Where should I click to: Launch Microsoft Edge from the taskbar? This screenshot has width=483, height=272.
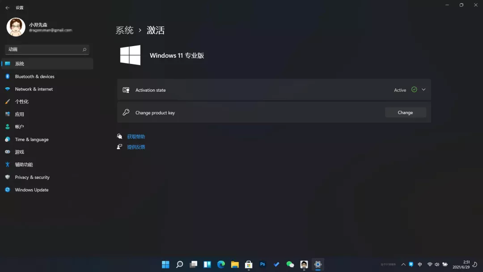[221, 264]
